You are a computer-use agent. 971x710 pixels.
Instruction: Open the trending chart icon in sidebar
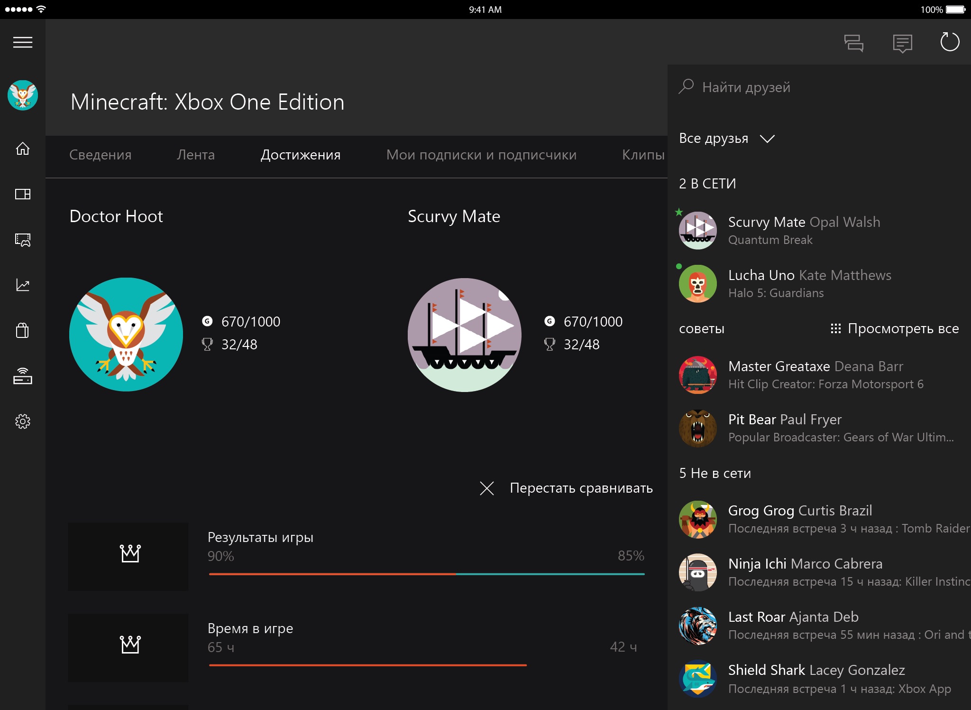22,285
